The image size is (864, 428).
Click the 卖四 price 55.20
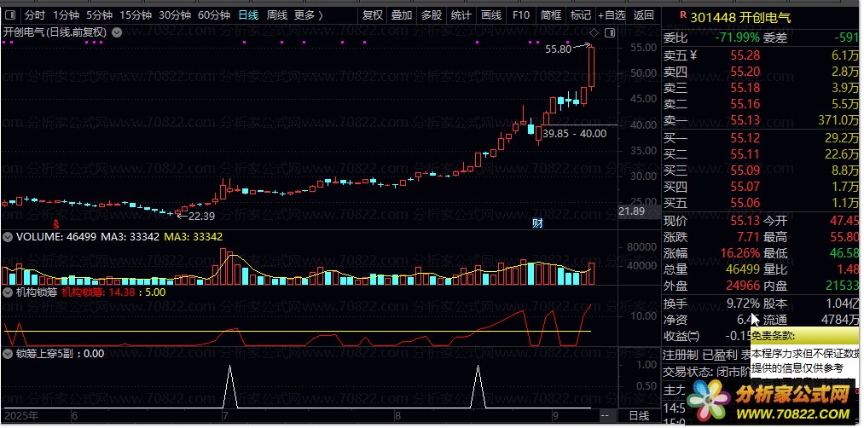[x=745, y=71]
